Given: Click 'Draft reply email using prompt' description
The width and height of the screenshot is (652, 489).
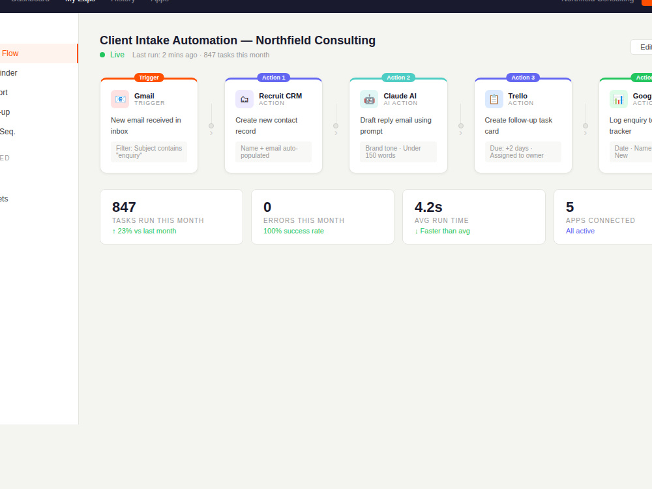Looking at the screenshot, I should coord(396,126).
